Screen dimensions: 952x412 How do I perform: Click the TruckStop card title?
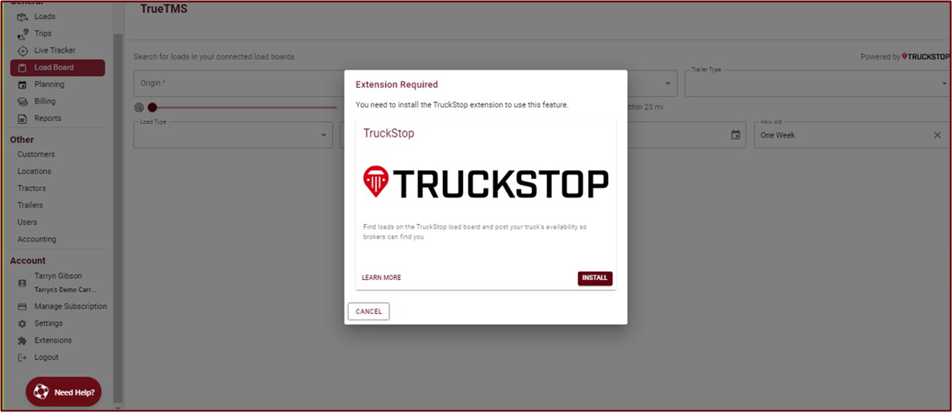coord(389,133)
